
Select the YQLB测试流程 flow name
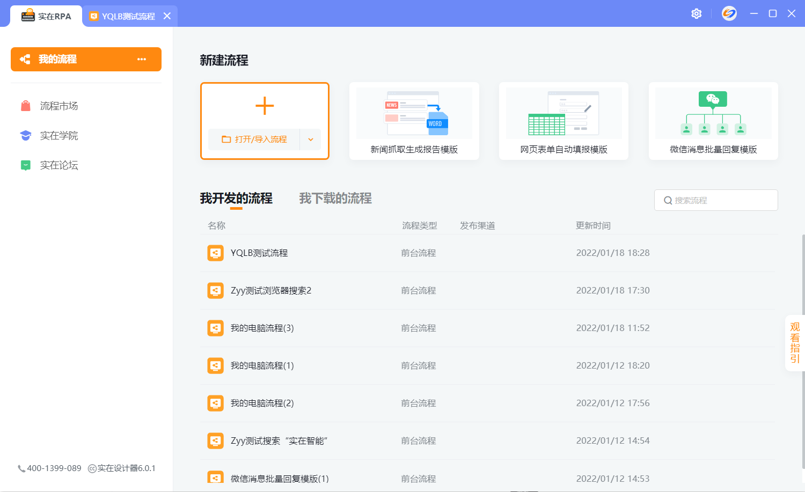pos(259,253)
